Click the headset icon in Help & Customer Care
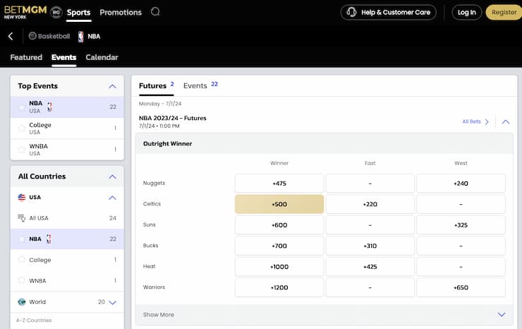 351,12
